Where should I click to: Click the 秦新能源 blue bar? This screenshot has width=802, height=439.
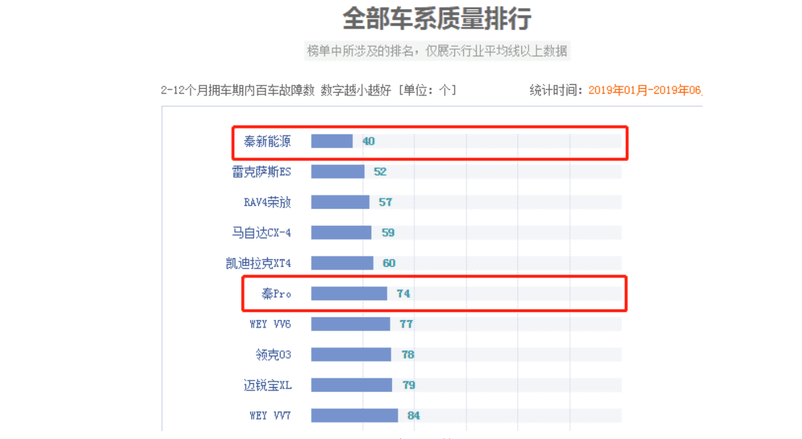(332, 141)
